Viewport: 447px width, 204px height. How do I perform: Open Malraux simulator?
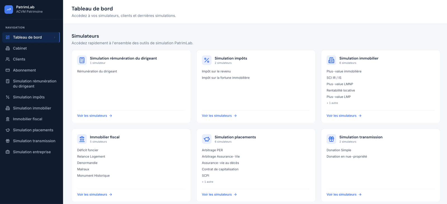83,169
